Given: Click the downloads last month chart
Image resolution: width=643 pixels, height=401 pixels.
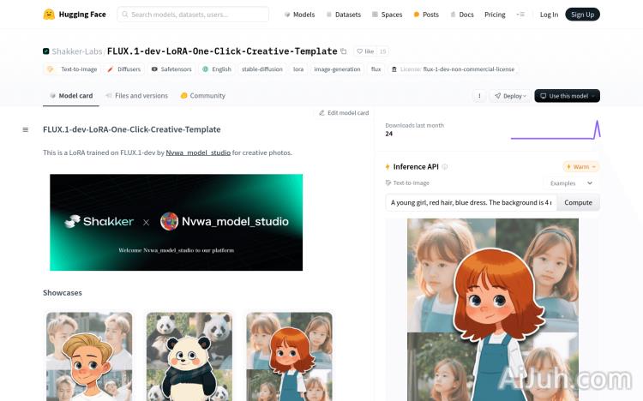Looking at the screenshot, I should 556,130.
